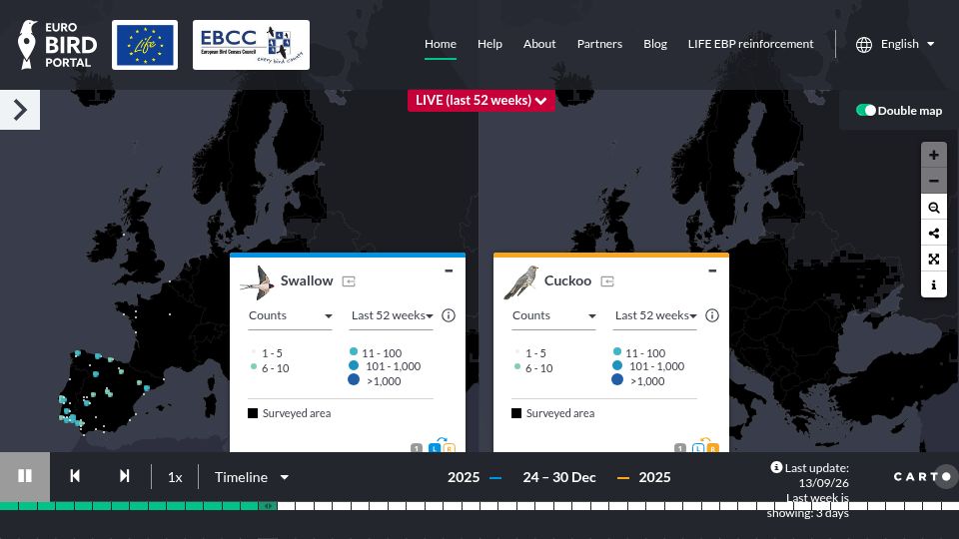Click the orange R icon in Cuckoo panel

pos(712,448)
